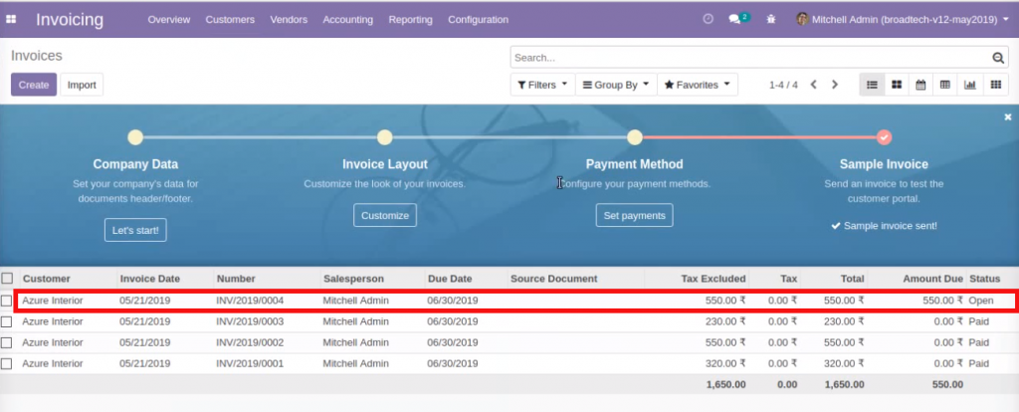Click the Customize button
Screen dimensions: 1019x412
coord(385,215)
